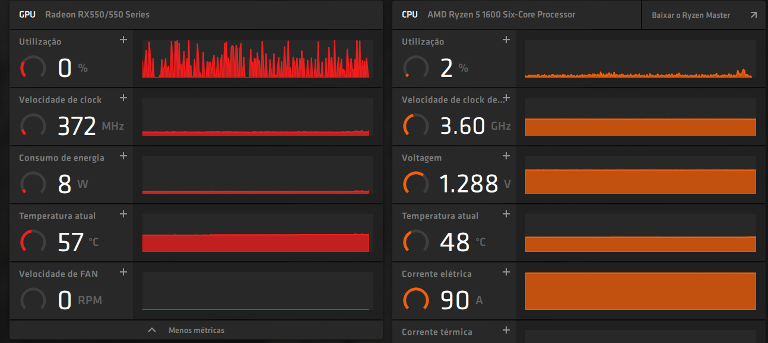Image resolution: width=768 pixels, height=343 pixels.
Task: Click the plus icon beside Corrente elétrica
Action: [x=506, y=272]
